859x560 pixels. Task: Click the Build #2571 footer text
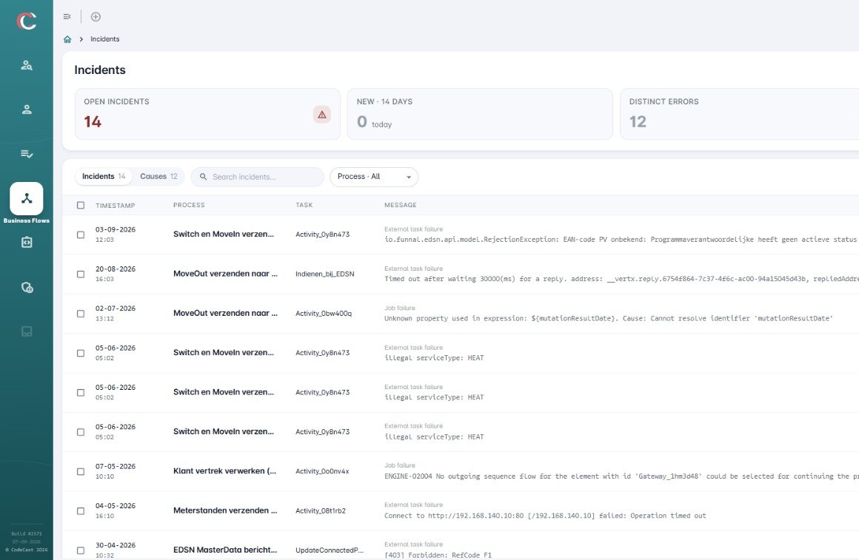point(27,533)
